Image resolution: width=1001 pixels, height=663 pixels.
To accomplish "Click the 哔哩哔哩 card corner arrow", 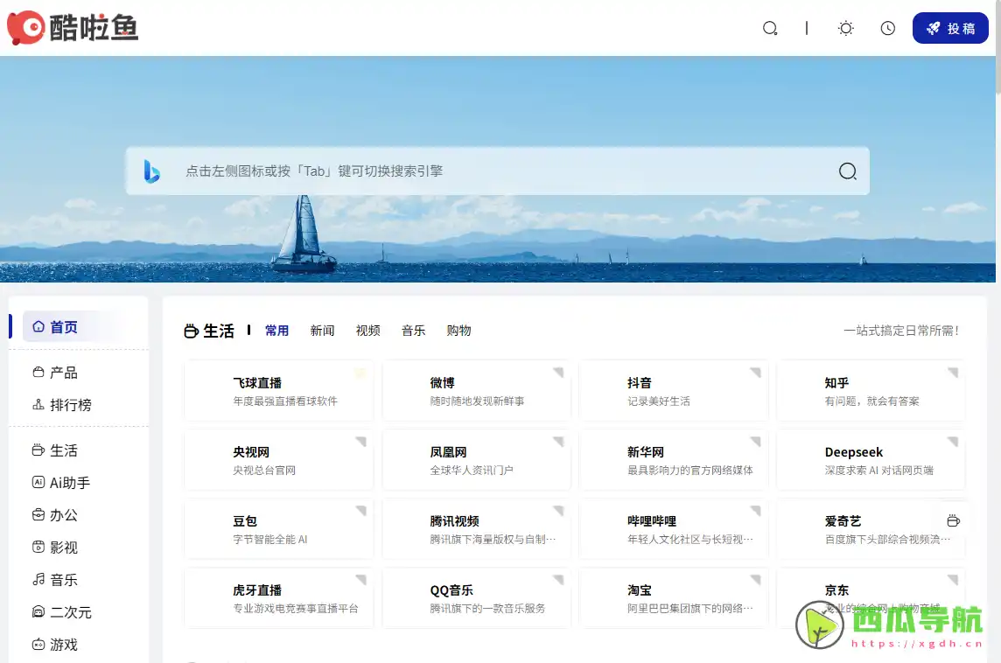I will [x=757, y=511].
